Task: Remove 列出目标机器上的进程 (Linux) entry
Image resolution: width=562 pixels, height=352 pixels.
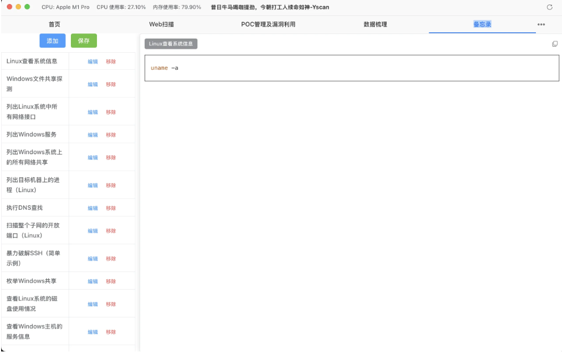Action: 111,185
